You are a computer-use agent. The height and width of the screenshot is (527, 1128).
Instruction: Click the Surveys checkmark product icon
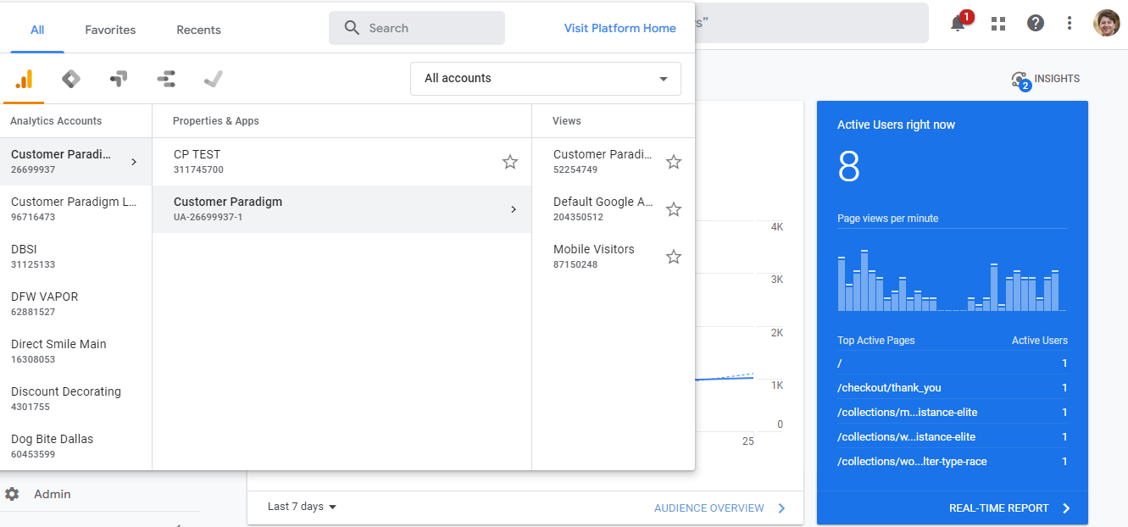(213, 79)
